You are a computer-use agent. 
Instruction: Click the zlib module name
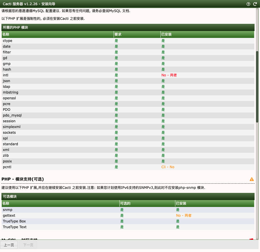pos(6,156)
